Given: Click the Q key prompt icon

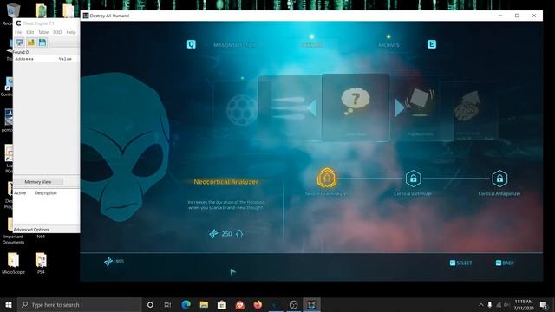Looking at the screenshot, I should (191, 44).
